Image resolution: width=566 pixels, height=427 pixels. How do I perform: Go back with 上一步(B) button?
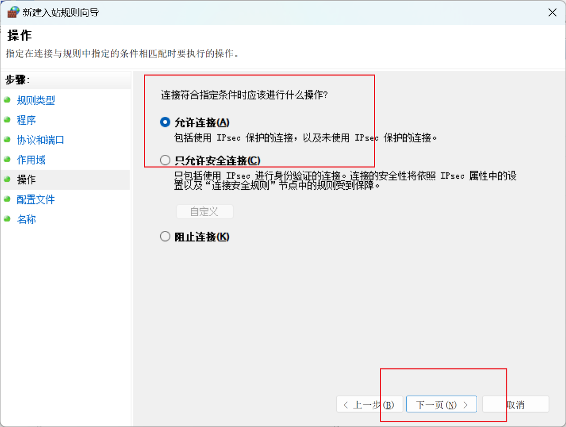pos(370,404)
